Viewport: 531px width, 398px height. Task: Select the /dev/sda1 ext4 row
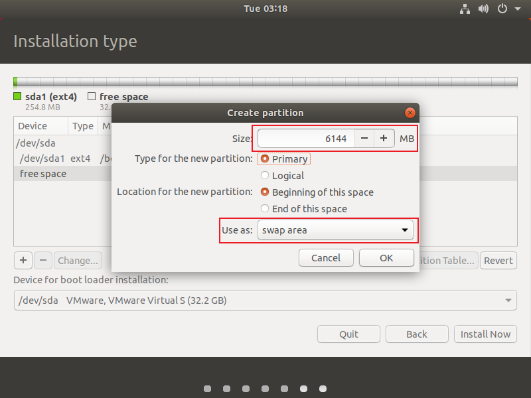point(62,159)
